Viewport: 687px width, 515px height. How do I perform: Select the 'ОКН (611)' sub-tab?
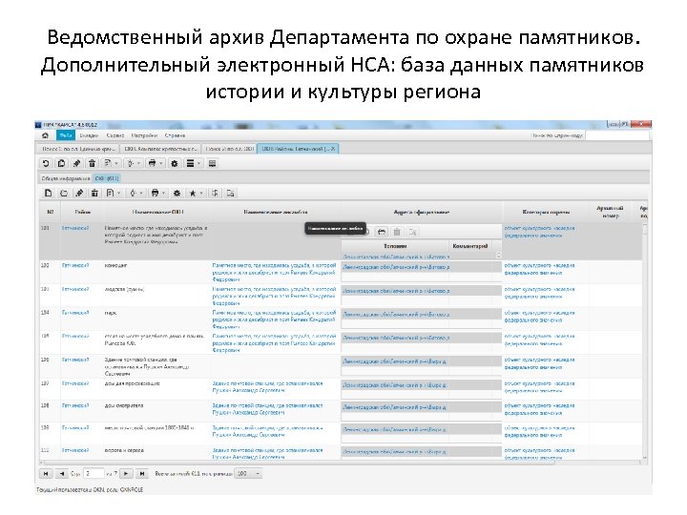tap(107, 178)
